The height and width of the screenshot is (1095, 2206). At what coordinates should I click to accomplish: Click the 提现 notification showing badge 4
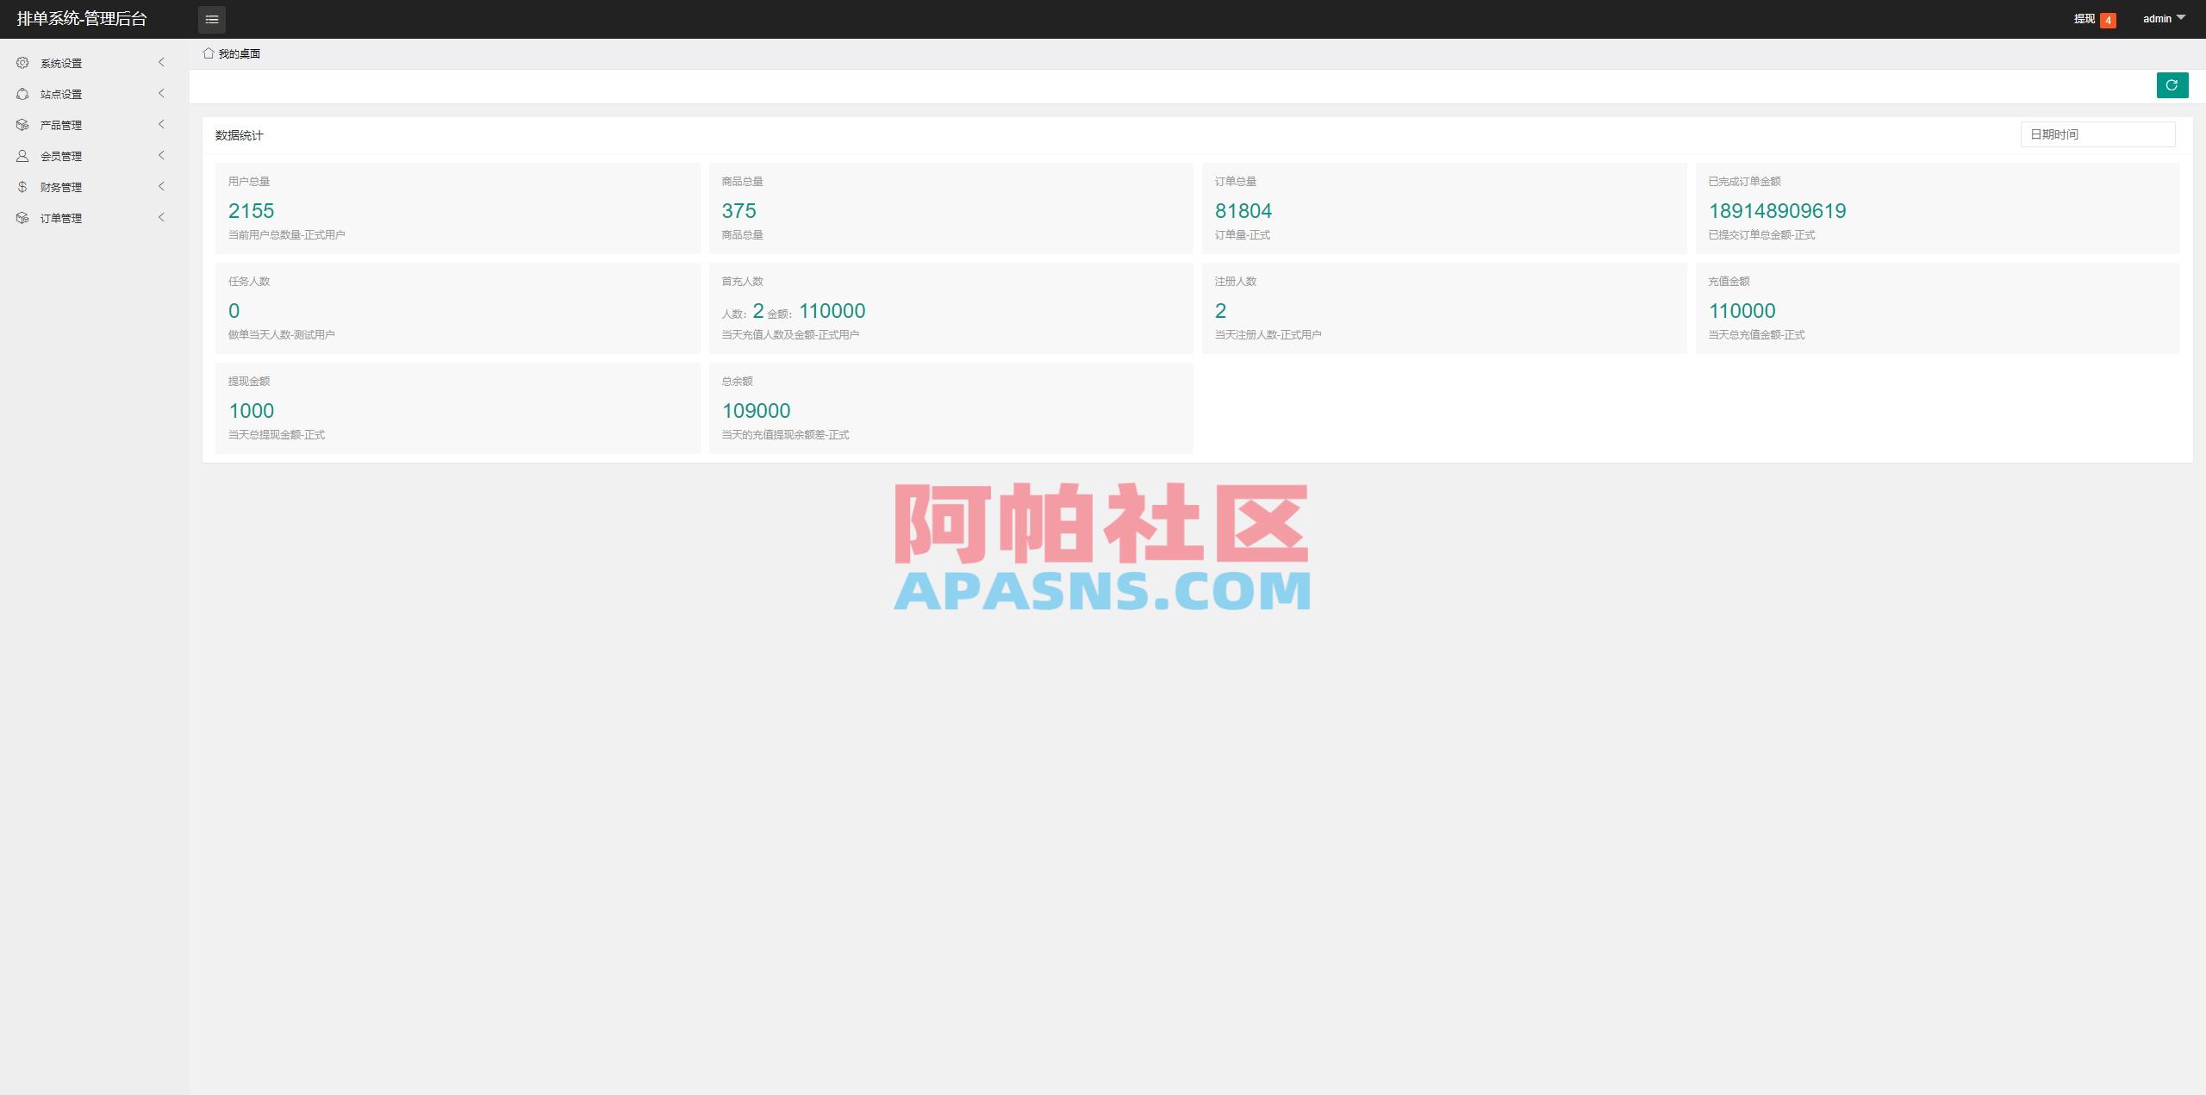[2086, 18]
